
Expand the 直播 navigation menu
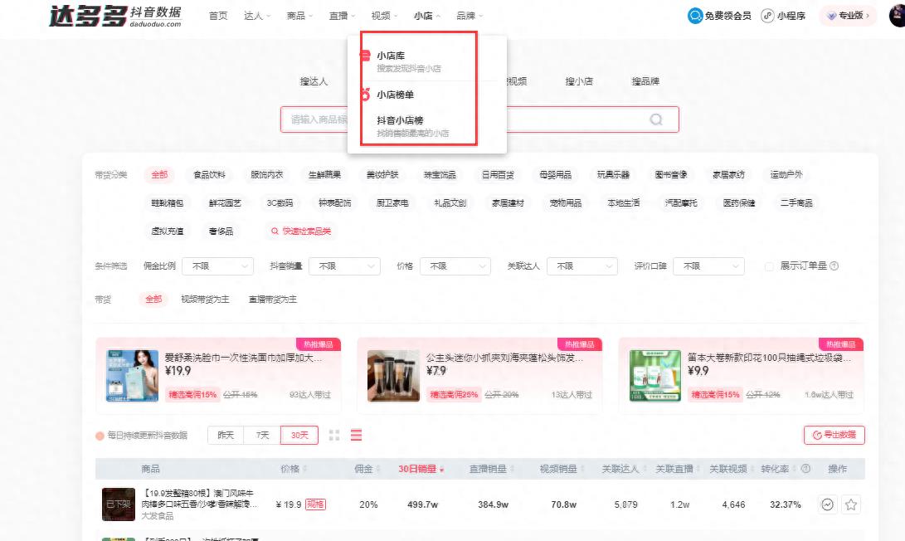(x=342, y=16)
